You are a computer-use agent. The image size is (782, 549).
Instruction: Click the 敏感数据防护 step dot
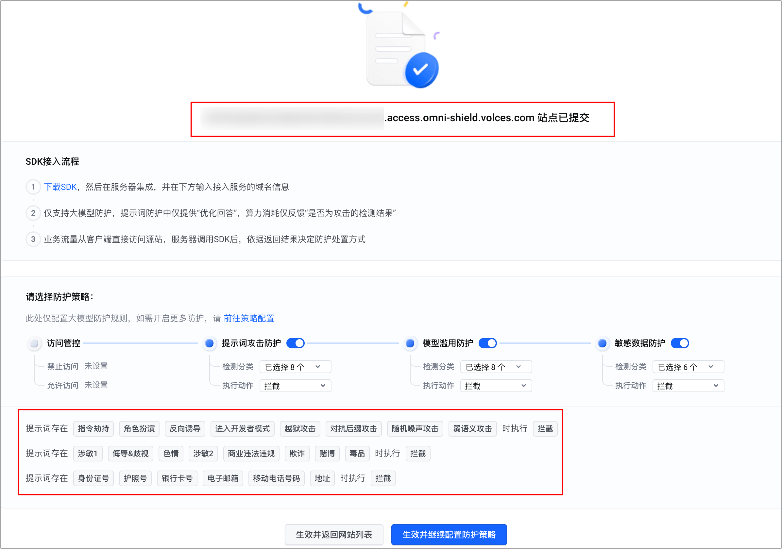[602, 343]
